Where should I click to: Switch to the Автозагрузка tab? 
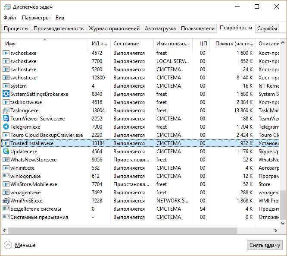tap(160, 28)
